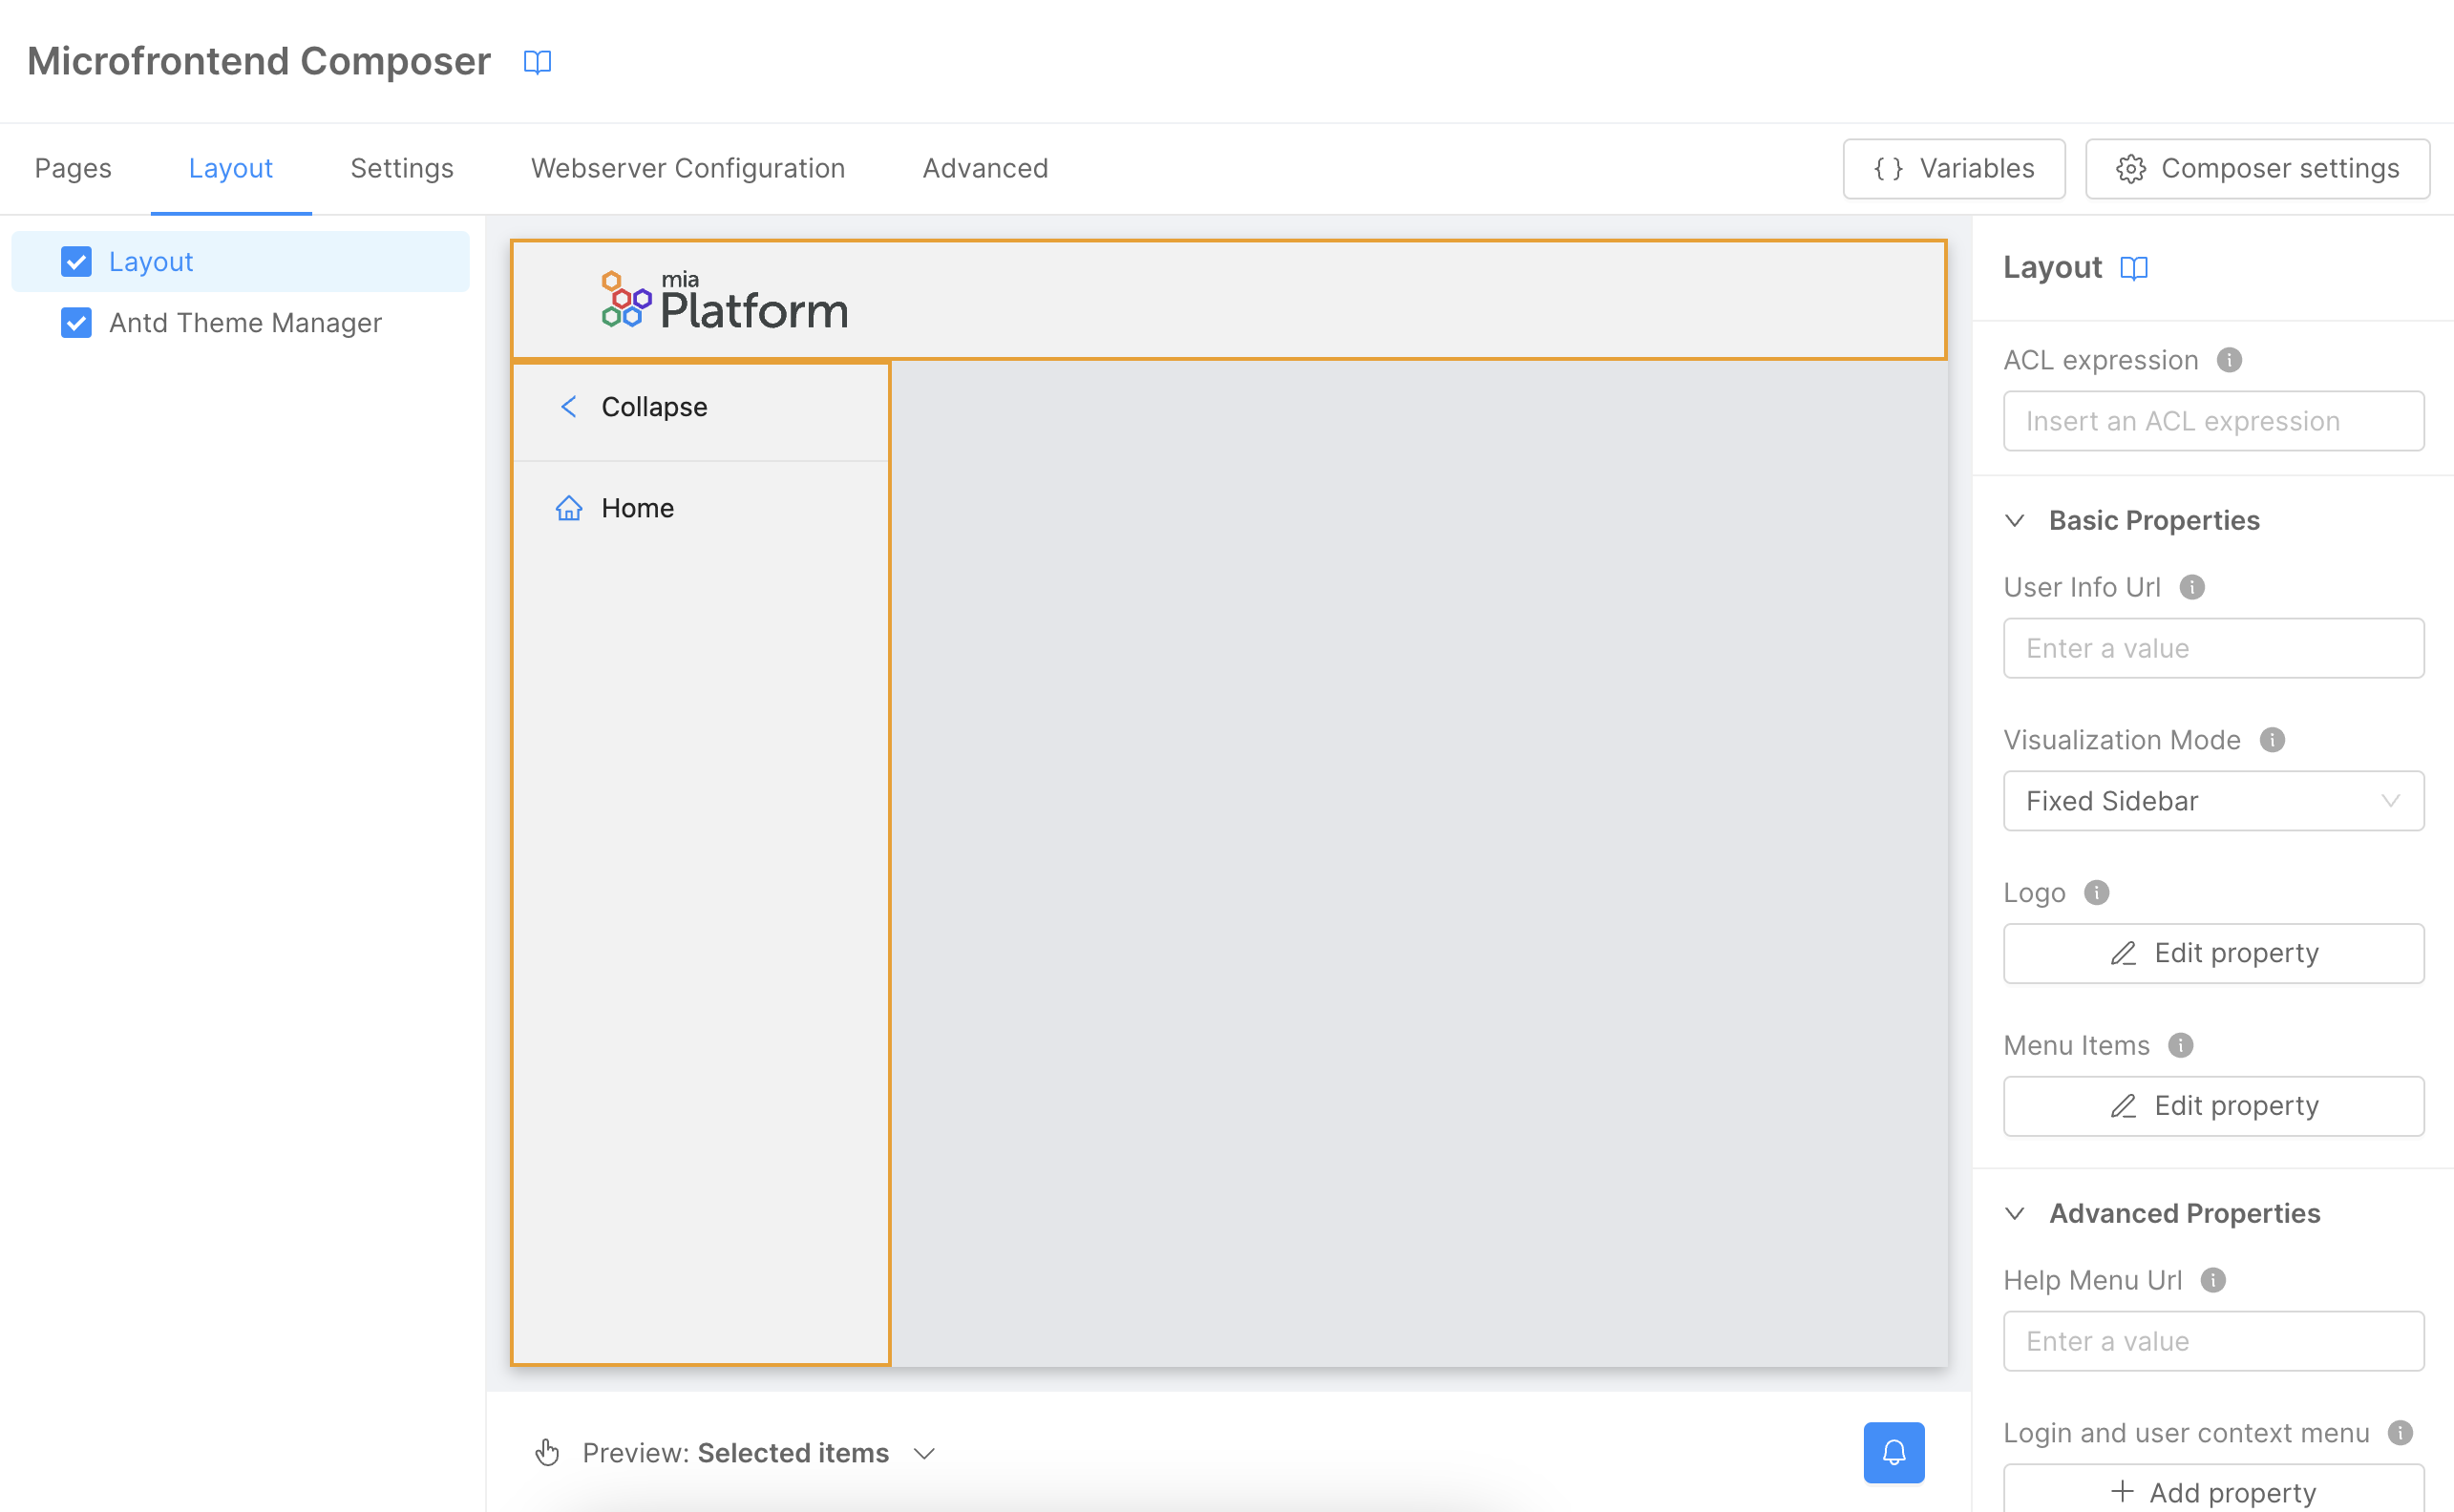This screenshot has height=1512, width=2454.
Task: Click the User Info Url input field
Action: (x=2211, y=648)
